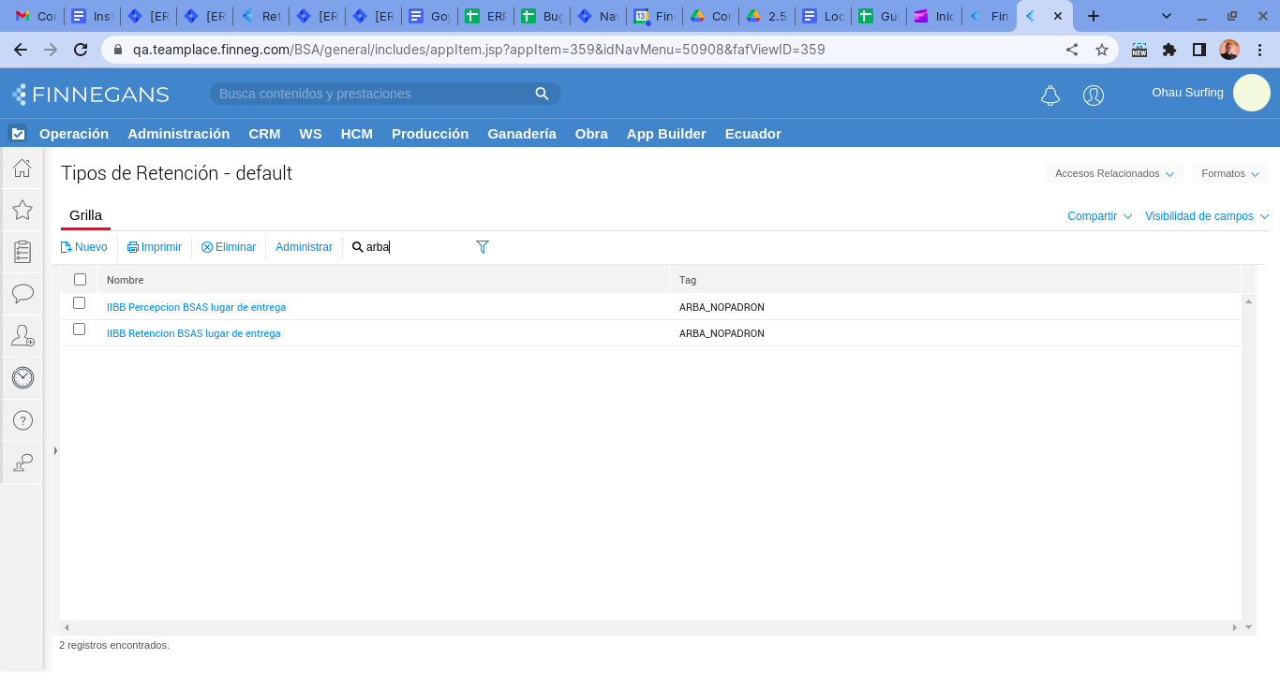Open the user profile icon in header
The width and height of the screenshot is (1280, 674).
coord(1094,95)
